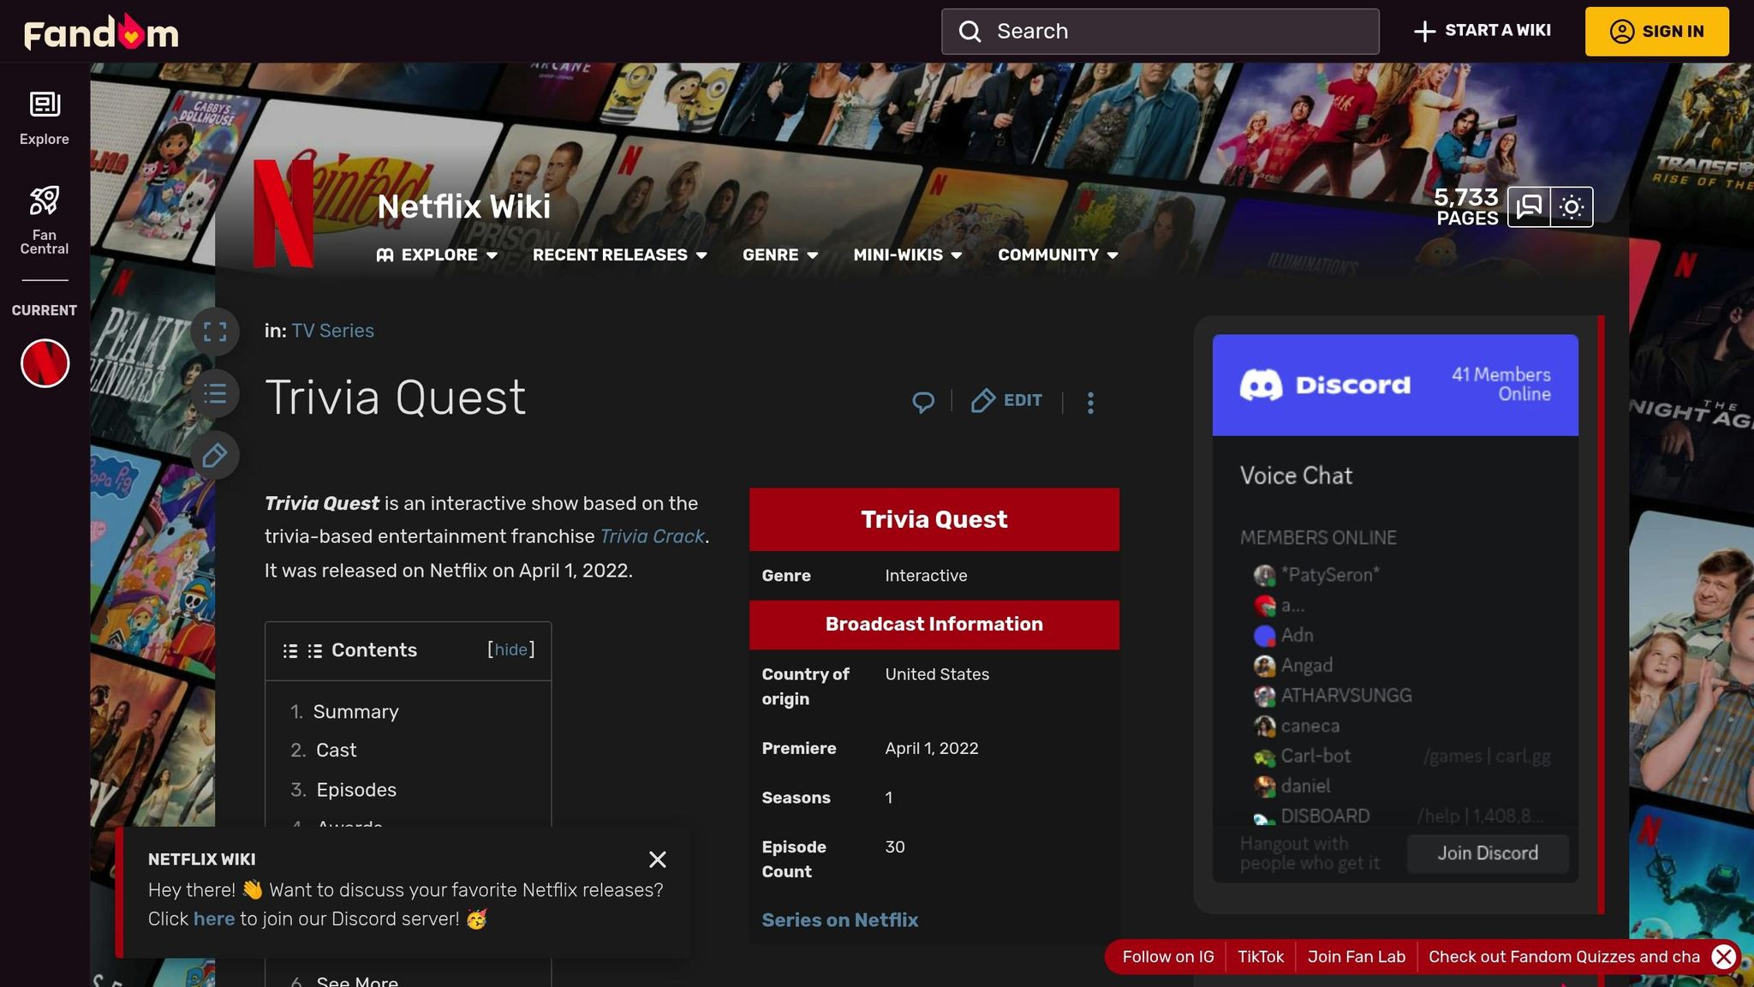The image size is (1754, 987).
Task: Expand the EXPLORE dropdown menu
Action: tap(437, 255)
